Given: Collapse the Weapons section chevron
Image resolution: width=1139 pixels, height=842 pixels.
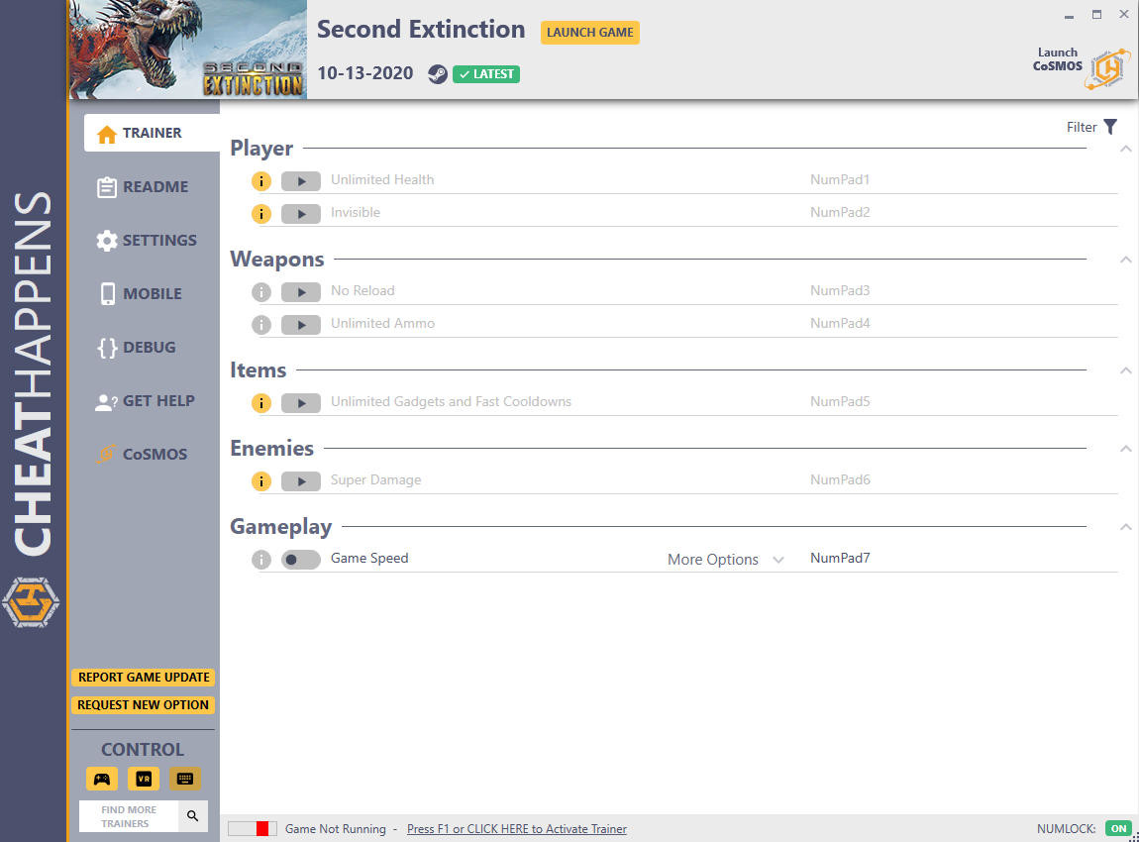Looking at the screenshot, I should point(1125,260).
